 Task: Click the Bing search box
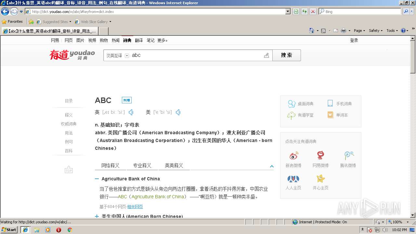coord(360,11)
